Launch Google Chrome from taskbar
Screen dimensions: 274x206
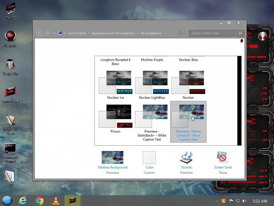39,201
